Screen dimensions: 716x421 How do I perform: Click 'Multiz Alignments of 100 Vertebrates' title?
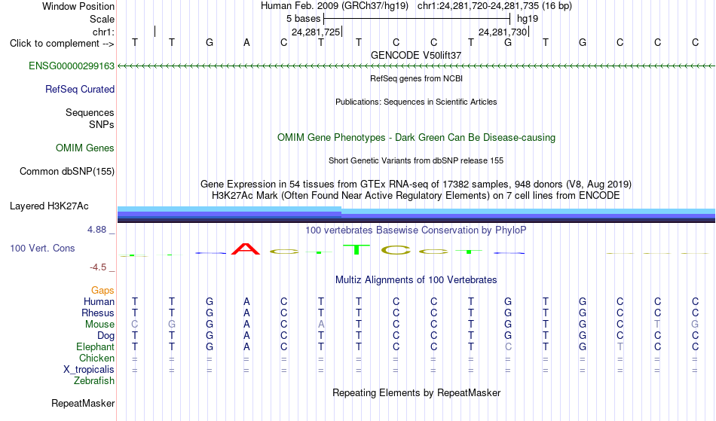click(x=416, y=279)
